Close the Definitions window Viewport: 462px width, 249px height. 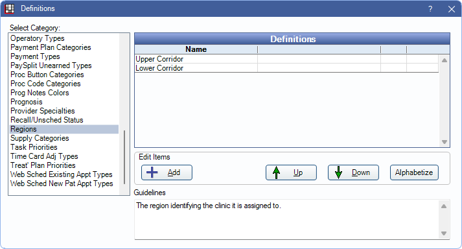(452, 9)
